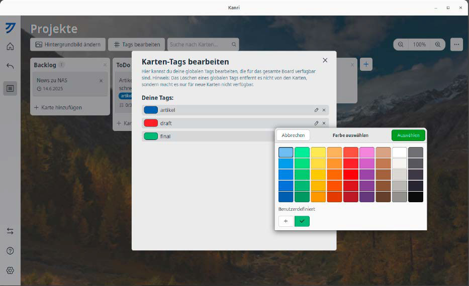Open the settings gear icon

10,270
